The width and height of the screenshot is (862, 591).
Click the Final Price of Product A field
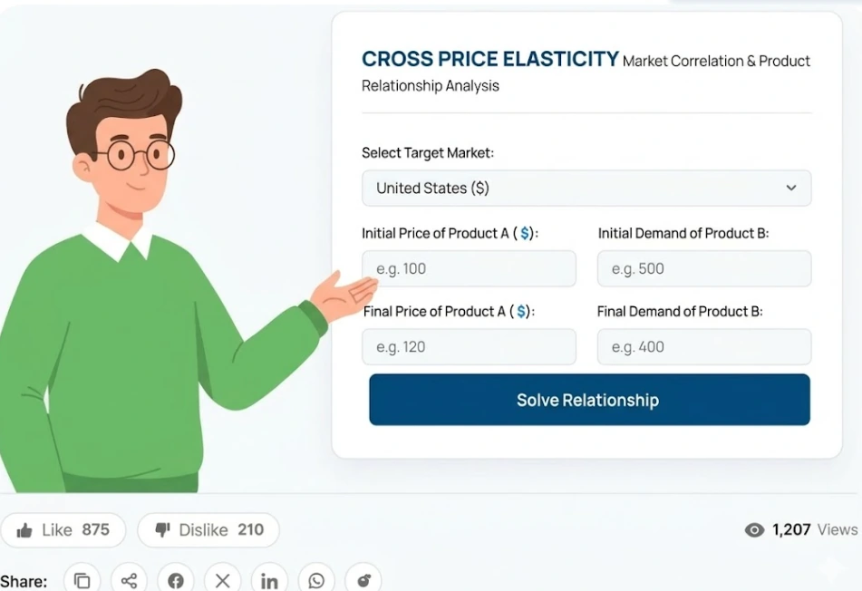coord(469,346)
